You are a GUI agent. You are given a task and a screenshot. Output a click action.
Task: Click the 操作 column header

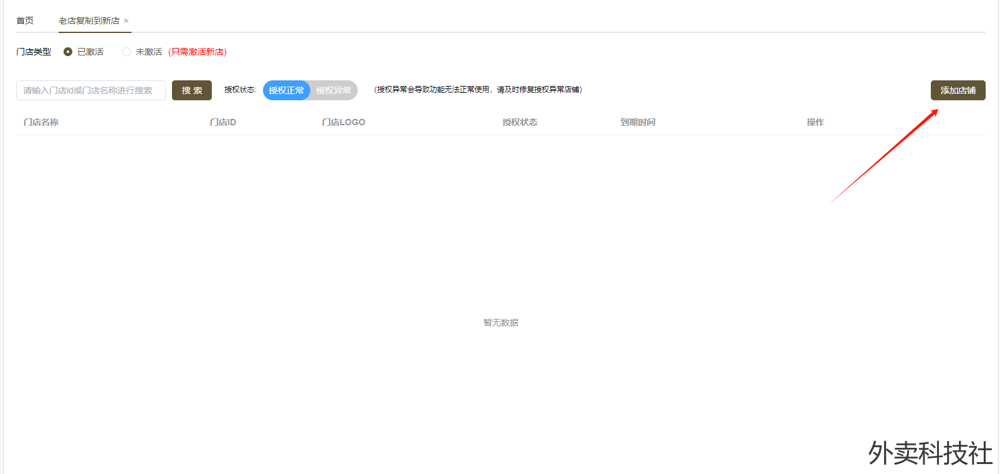click(815, 122)
